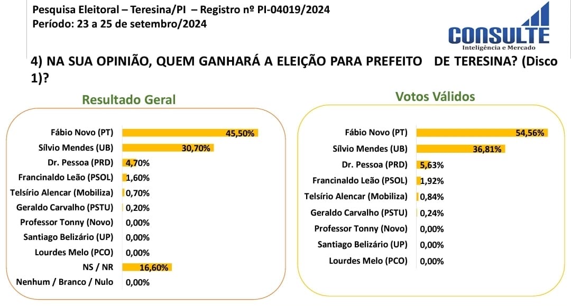
Task: Click the Fábio Novo 45,50% bar
Action: (x=190, y=133)
